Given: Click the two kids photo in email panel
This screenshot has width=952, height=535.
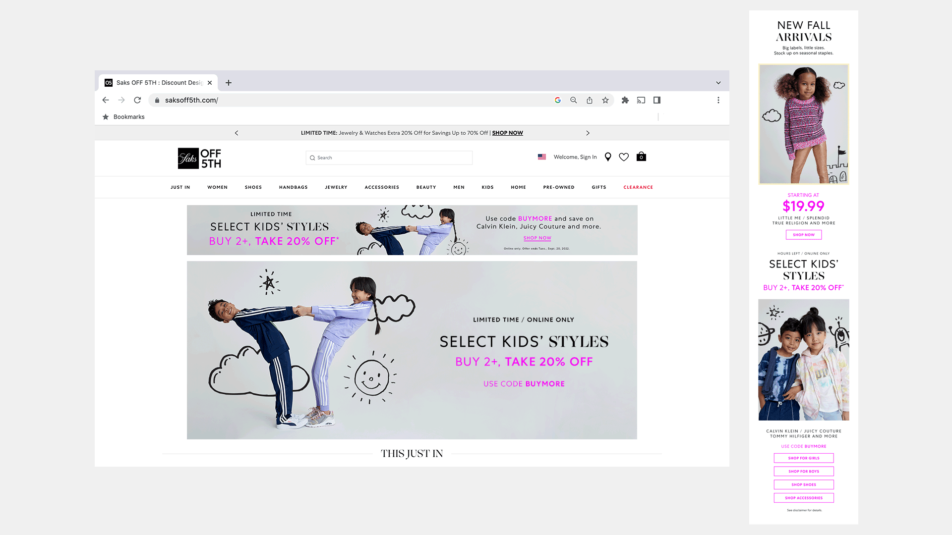Looking at the screenshot, I should click(x=804, y=360).
